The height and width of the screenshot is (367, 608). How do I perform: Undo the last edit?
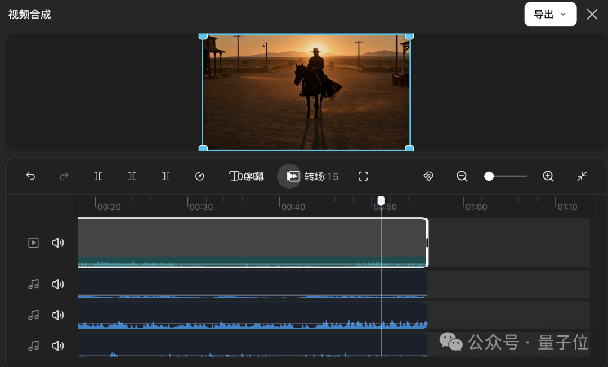coord(30,176)
